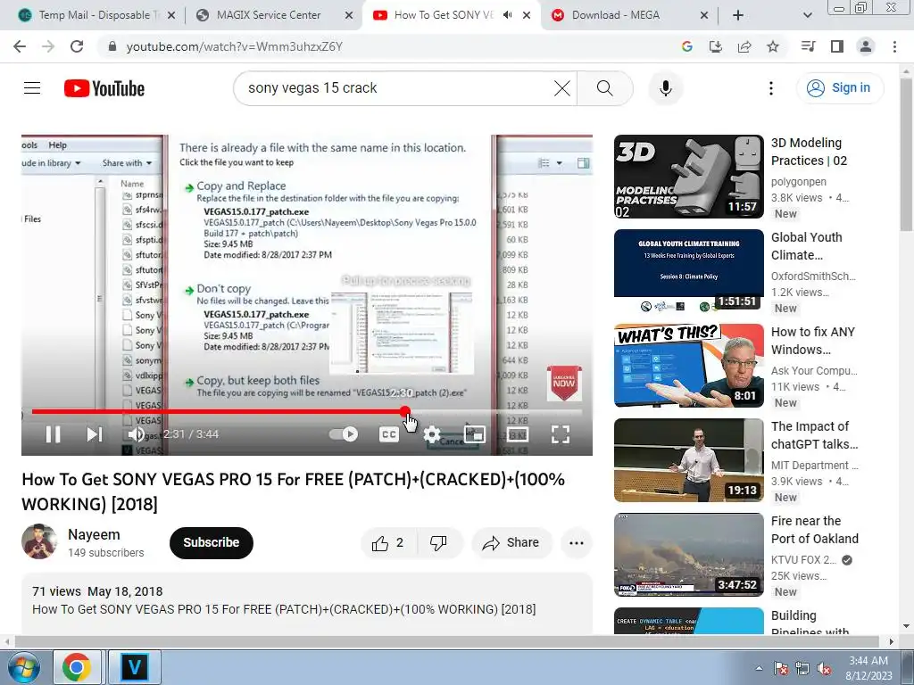Open Chrome from taskbar

pos(77,666)
